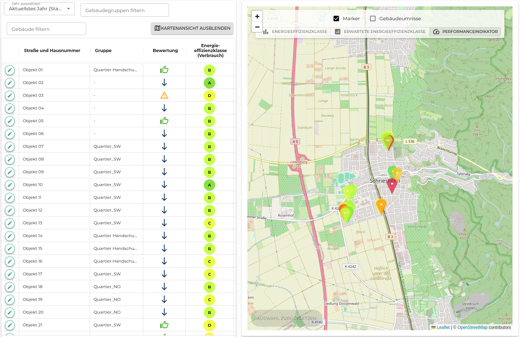Uncheck the Marker checkbox
The image size is (520, 337).
tap(336, 18)
